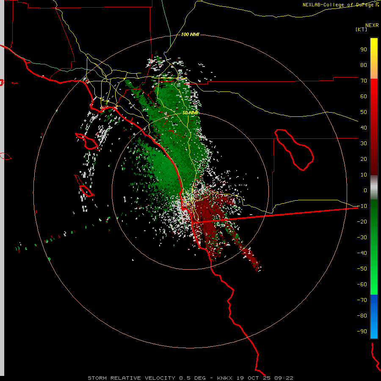Viewport: 381px width, 381px height.
Task: Click the Storm Relative Velocity caption at bottom
Action: tap(190, 378)
